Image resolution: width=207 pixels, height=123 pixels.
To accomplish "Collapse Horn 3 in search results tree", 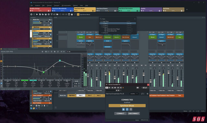I will click(102, 27).
